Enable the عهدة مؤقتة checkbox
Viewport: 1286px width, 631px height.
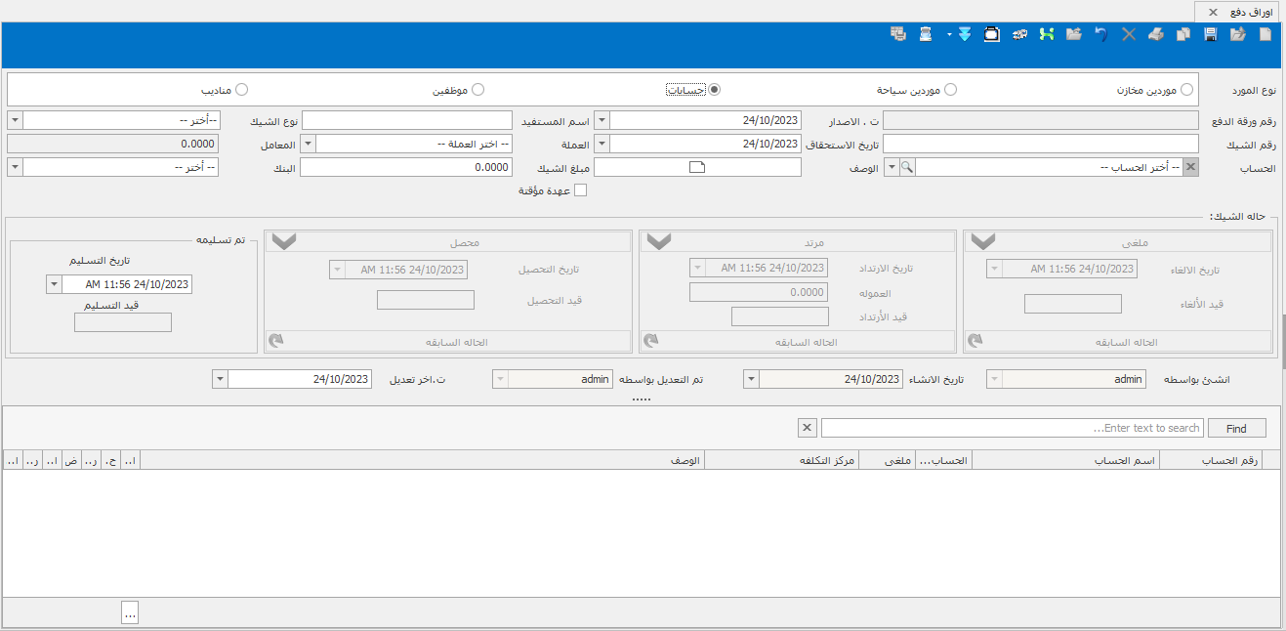pos(580,190)
